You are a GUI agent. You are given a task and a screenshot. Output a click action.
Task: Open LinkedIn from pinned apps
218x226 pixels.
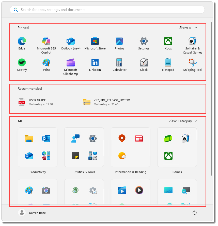(95, 62)
